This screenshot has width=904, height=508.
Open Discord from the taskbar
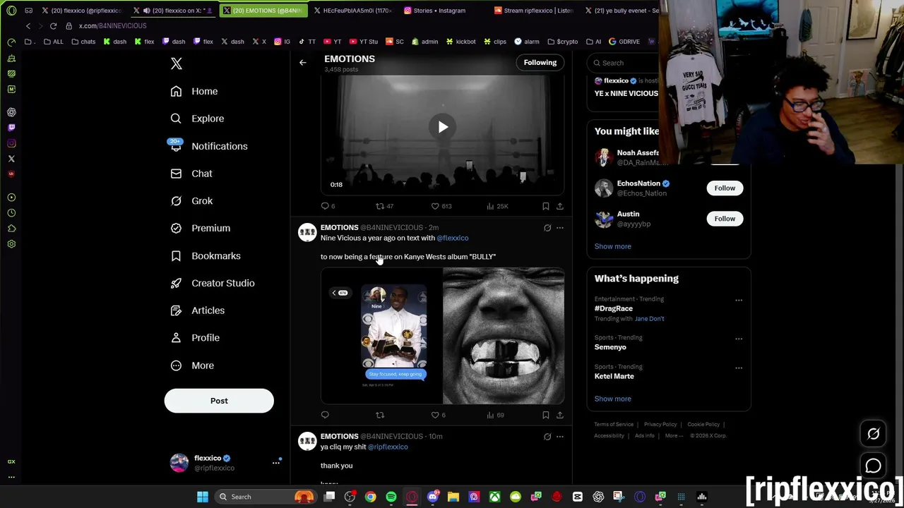point(433,497)
